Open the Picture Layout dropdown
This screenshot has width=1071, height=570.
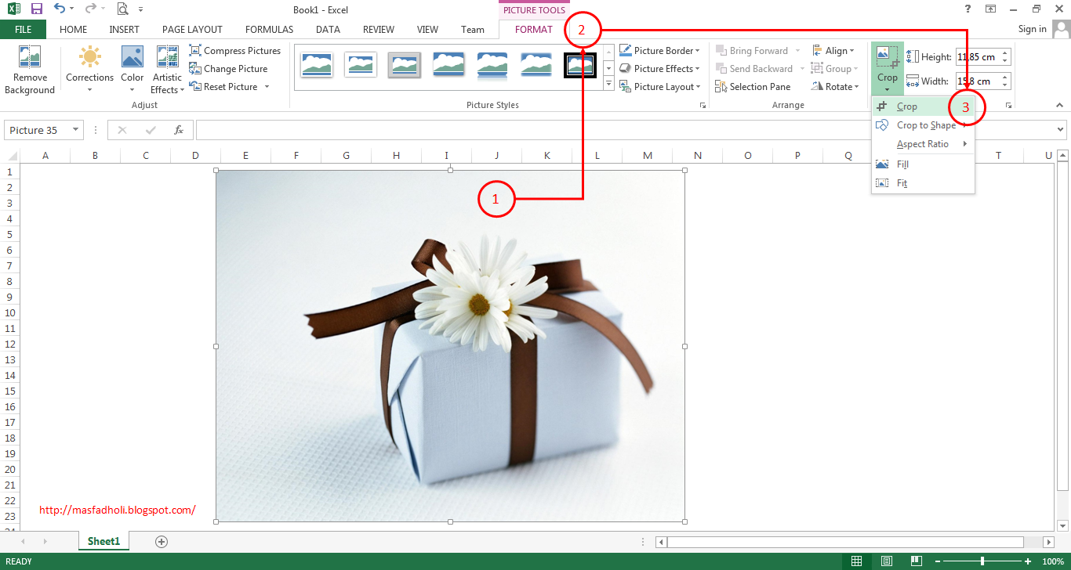659,87
